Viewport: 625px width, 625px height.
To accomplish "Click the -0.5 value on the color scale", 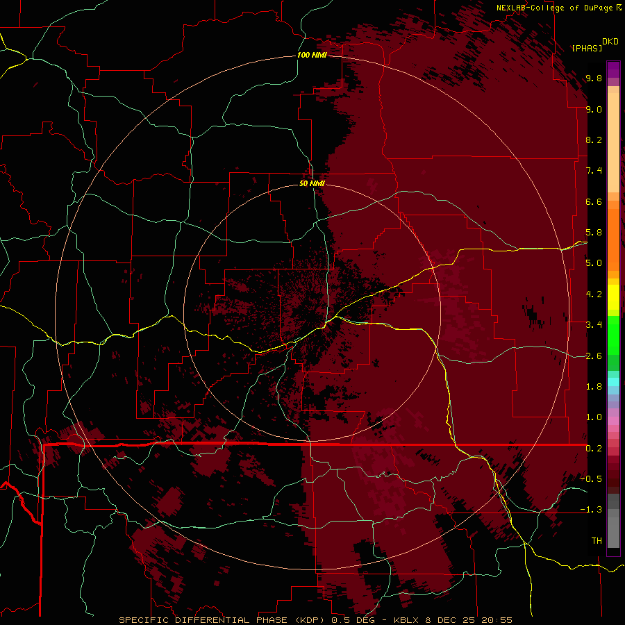I will (x=591, y=479).
